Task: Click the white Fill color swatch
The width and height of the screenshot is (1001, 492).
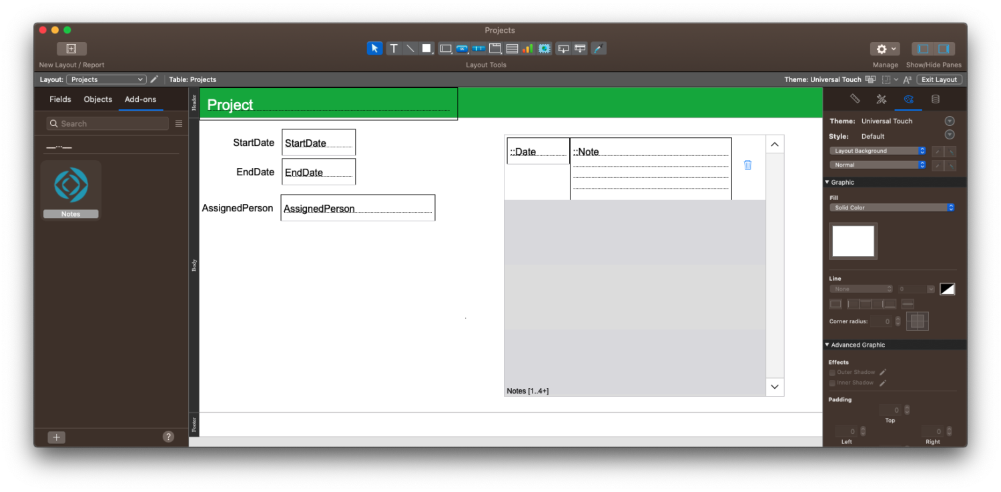Action: (853, 241)
